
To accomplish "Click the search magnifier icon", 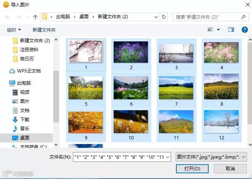I will click(244, 17).
